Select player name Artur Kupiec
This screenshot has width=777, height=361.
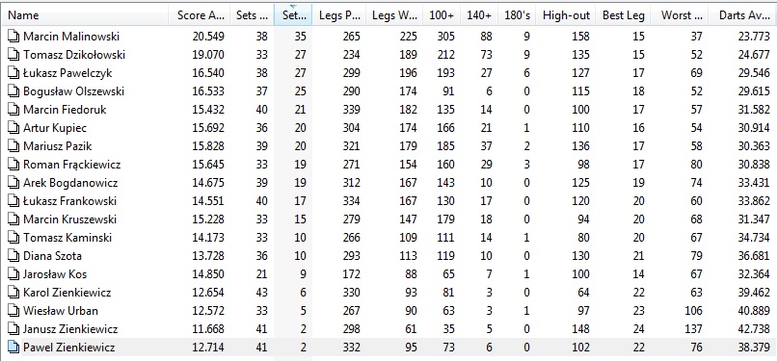[55, 128]
